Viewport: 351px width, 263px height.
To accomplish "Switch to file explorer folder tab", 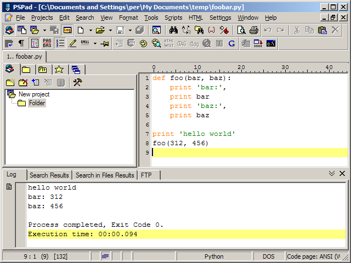I will (x=26, y=70).
